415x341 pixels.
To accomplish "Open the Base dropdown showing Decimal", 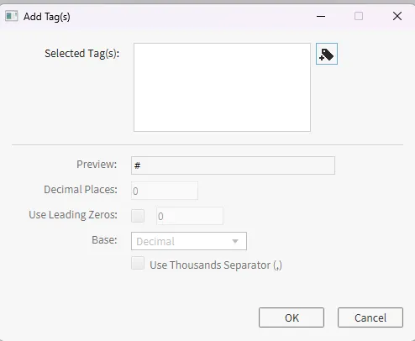I will pos(189,241).
